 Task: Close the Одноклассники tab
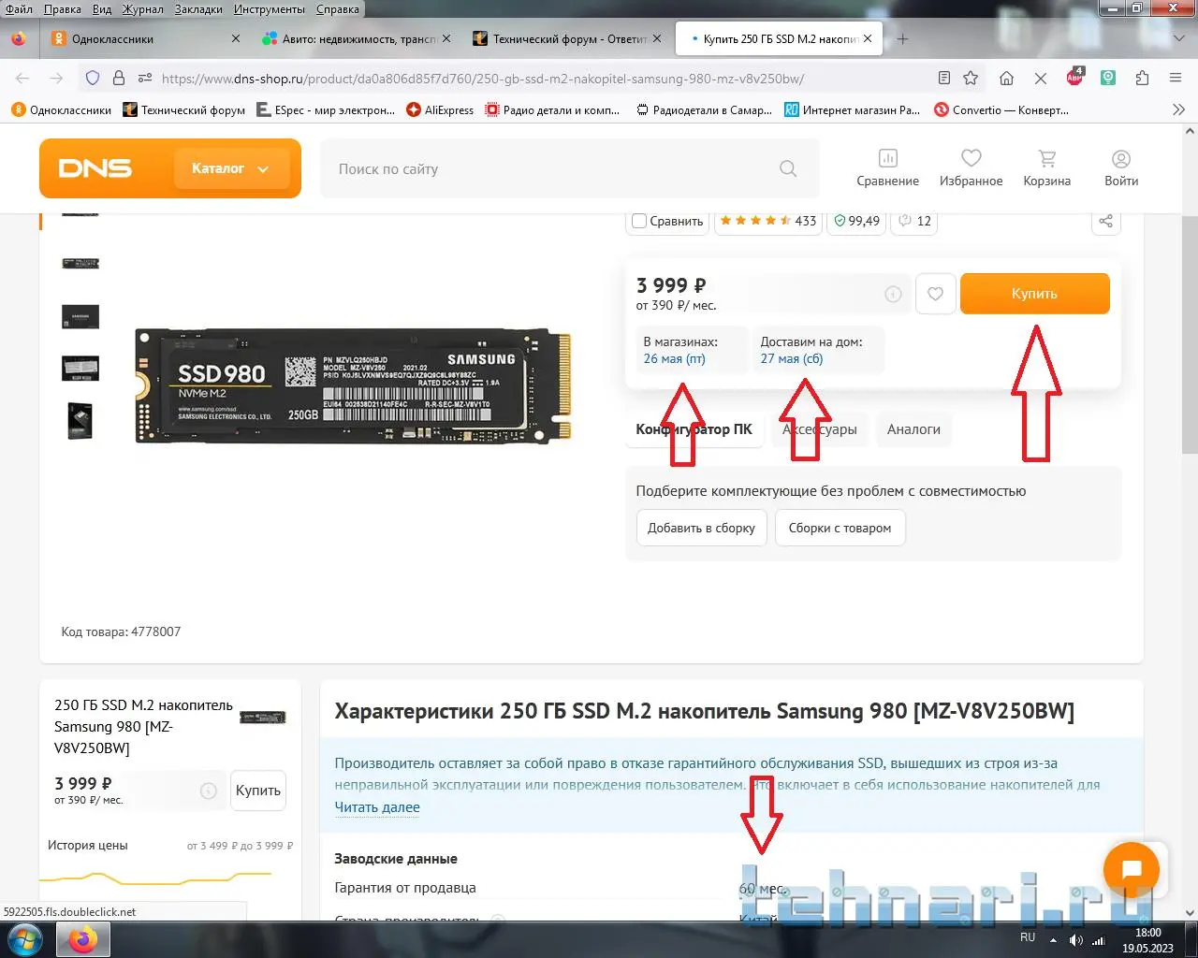coord(236,39)
